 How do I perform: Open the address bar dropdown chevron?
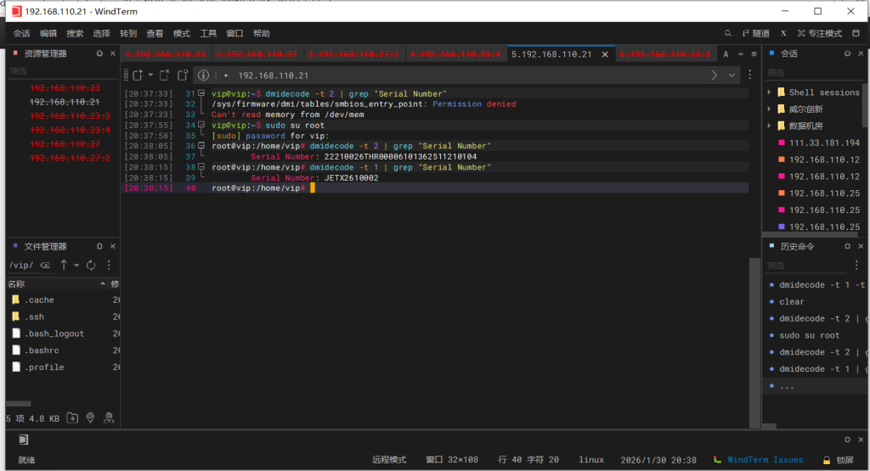[732, 76]
